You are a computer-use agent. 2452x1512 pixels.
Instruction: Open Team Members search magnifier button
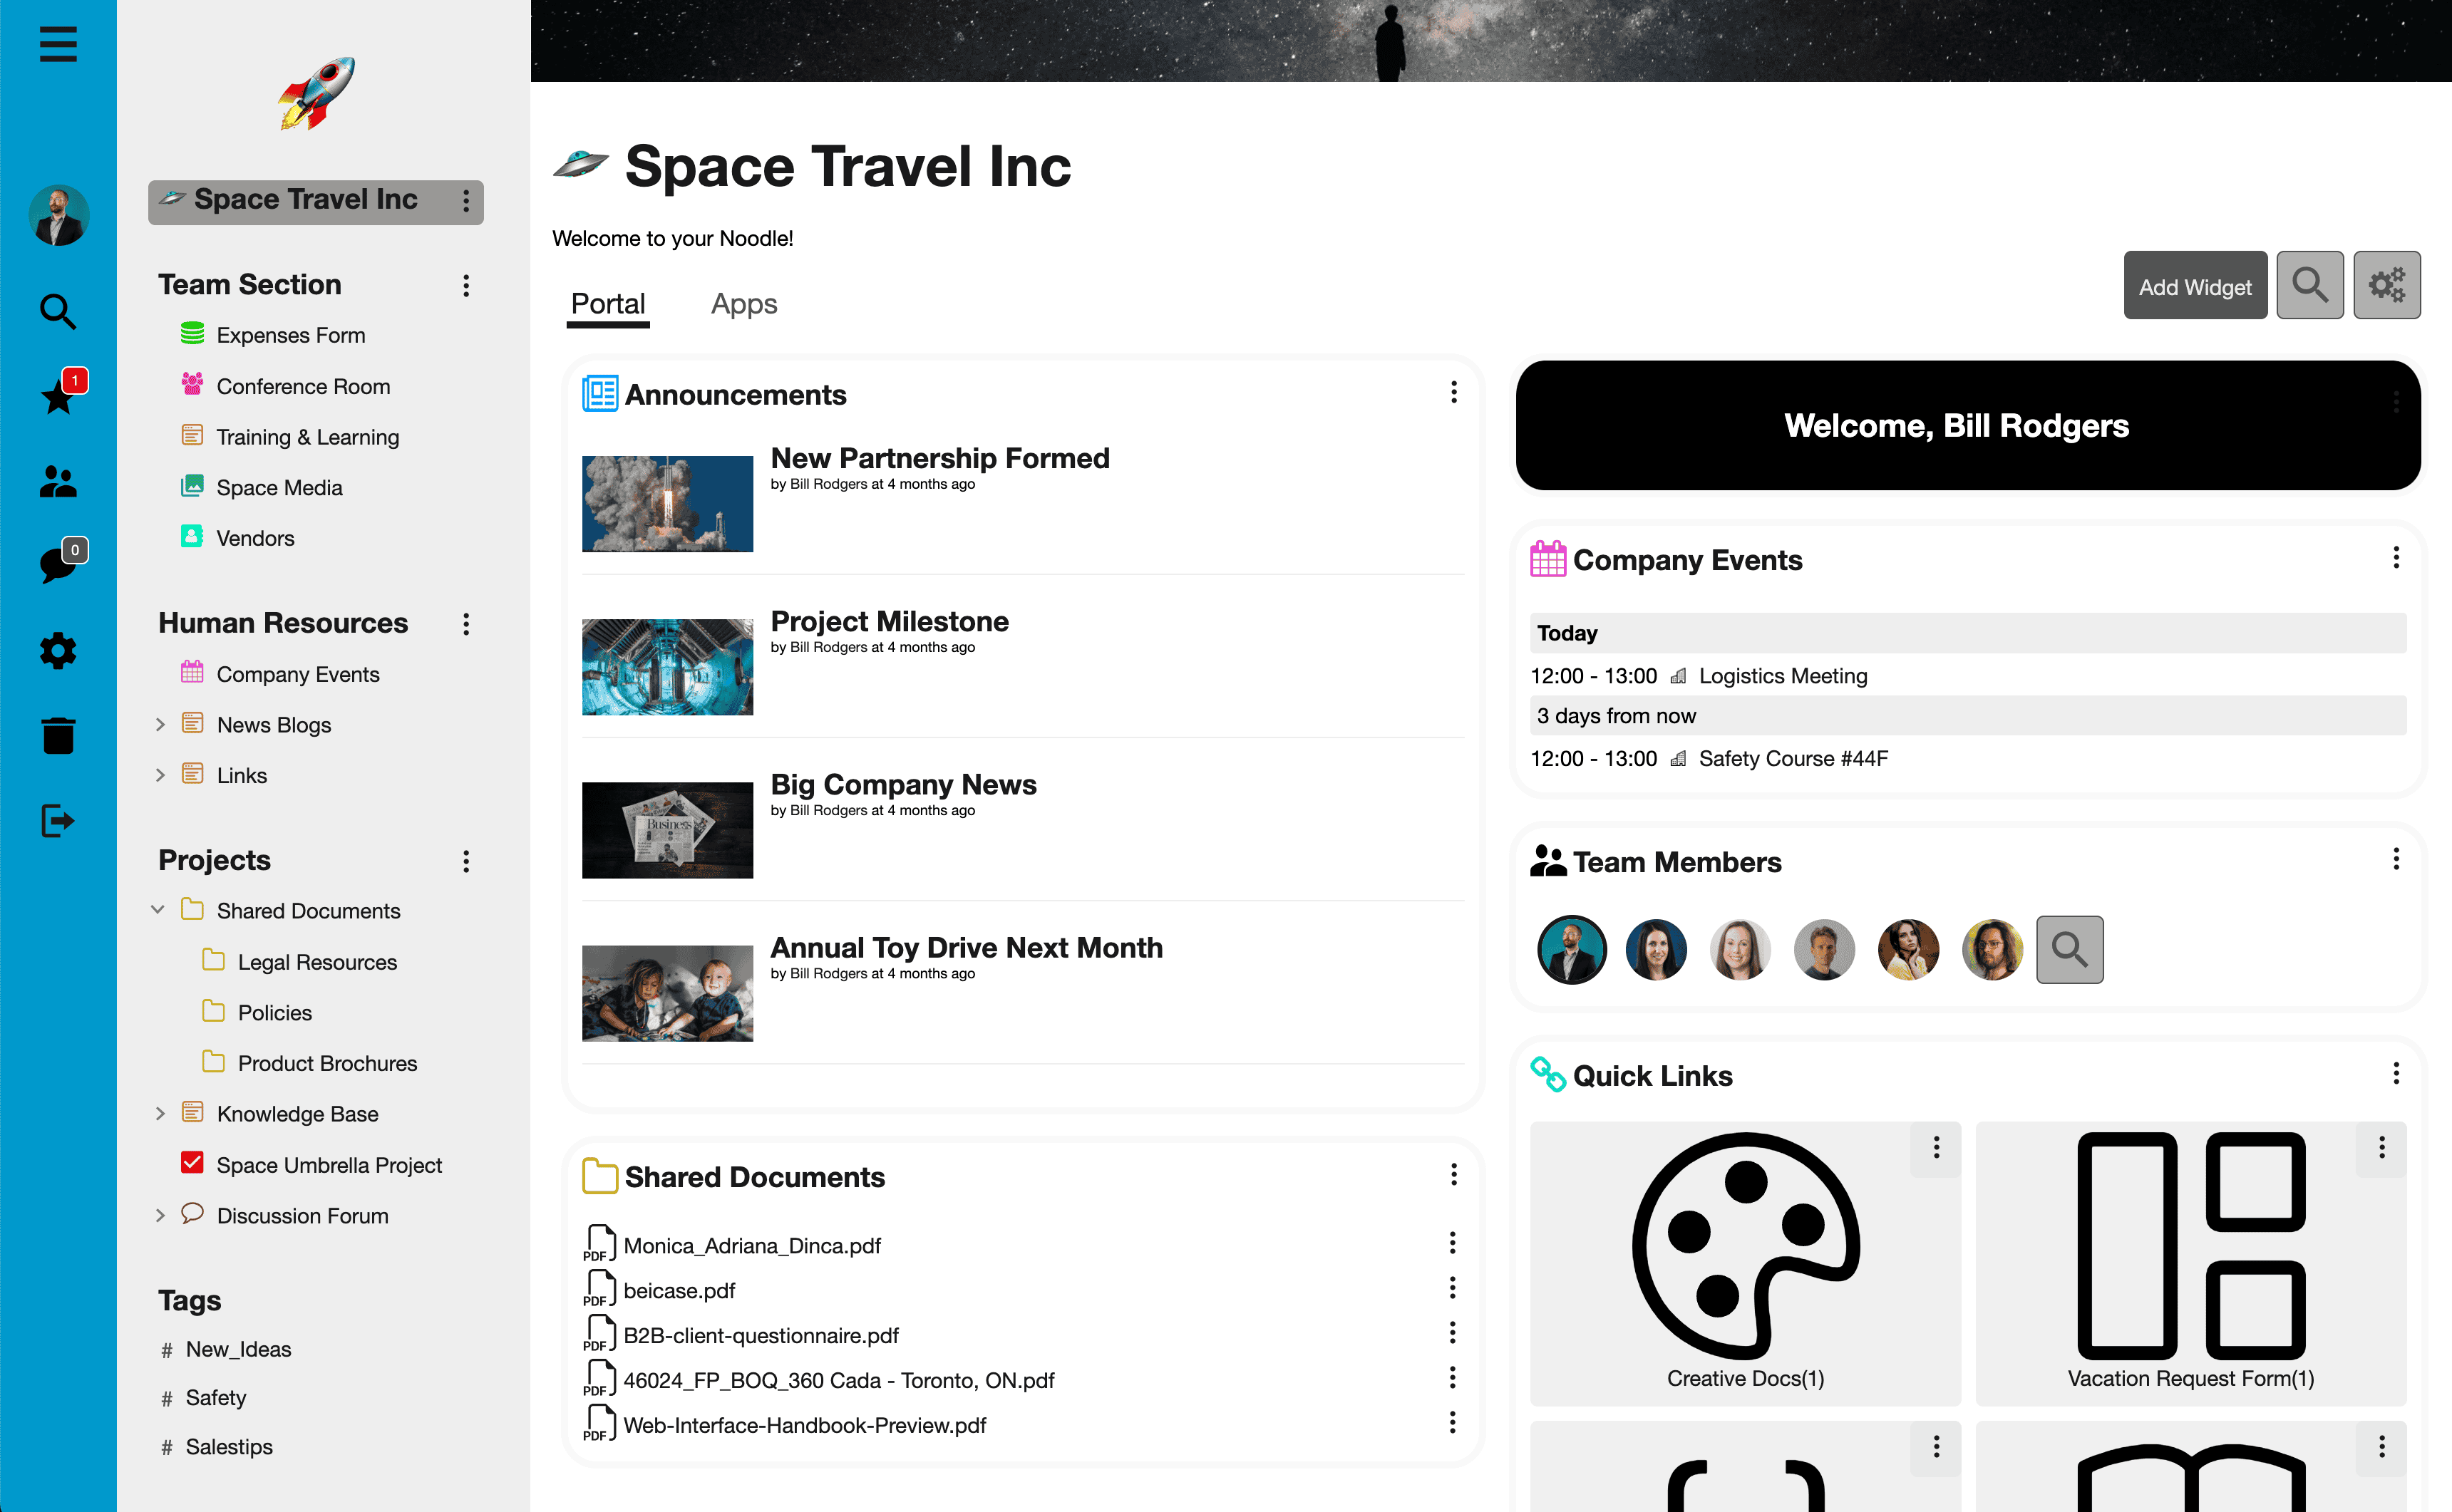click(x=2069, y=949)
